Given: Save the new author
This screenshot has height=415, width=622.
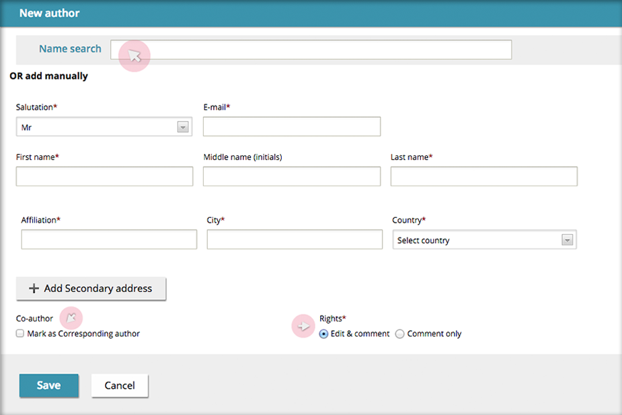Looking at the screenshot, I should coord(49,385).
